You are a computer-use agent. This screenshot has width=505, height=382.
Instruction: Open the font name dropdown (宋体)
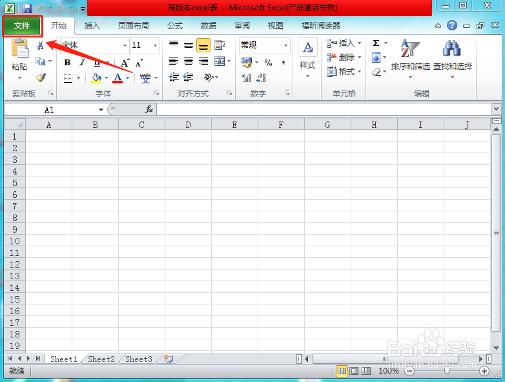coord(125,45)
